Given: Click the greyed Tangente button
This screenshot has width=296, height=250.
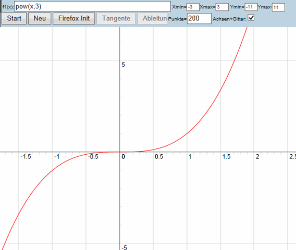Looking at the screenshot, I should pos(116,19).
